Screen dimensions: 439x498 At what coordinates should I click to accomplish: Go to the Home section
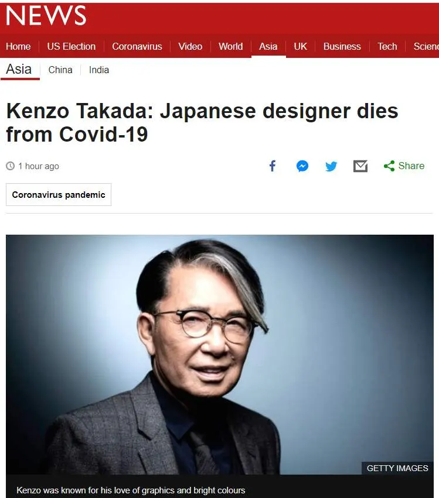pyautogui.click(x=18, y=46)
